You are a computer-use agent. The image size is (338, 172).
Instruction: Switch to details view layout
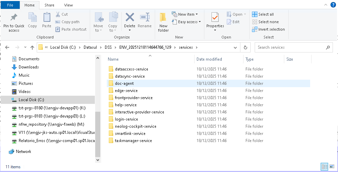[x=324, y=167]
